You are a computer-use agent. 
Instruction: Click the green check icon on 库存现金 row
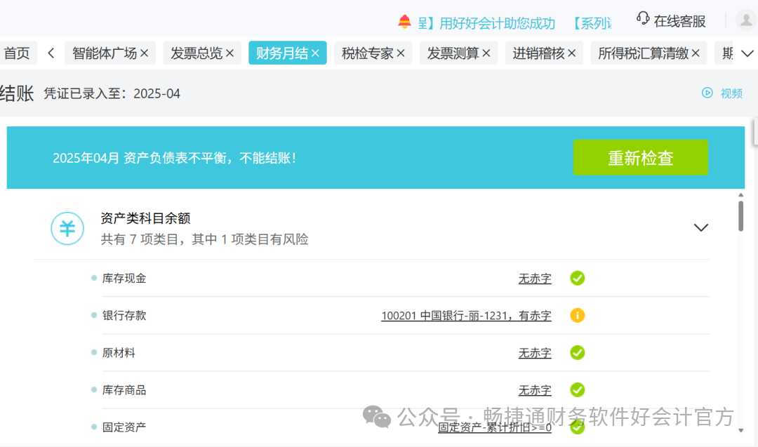click(577, 279)
